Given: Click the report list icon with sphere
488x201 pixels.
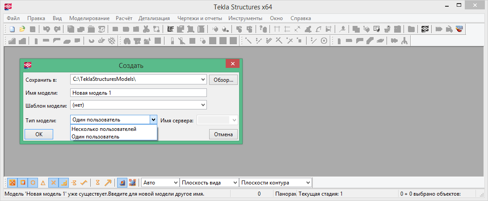Looking at the screenshot, I should [377, 29].
